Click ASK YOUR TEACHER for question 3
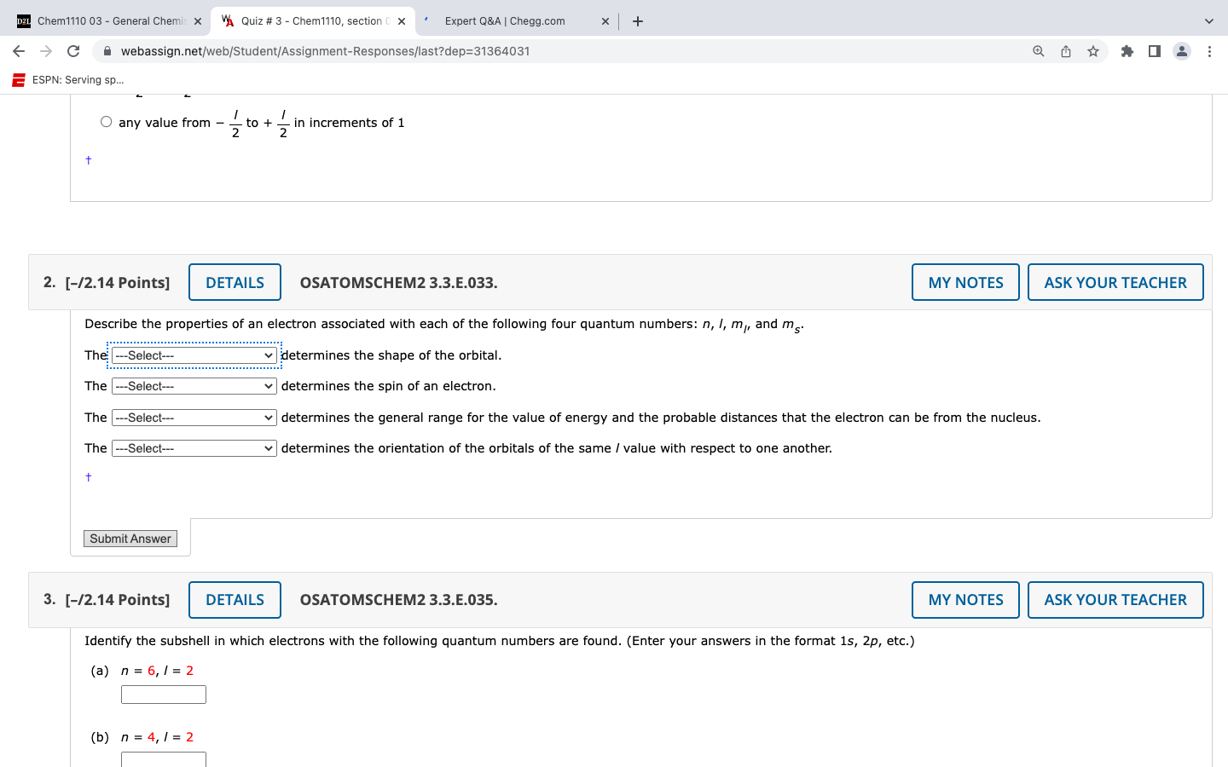This screenshot has height=767, width=1228. 1115,599
